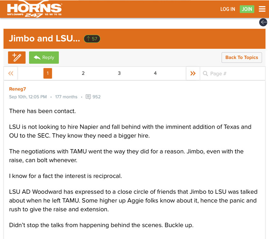Screen dimensions: 269x239
Task: Go to previous pages double chevron
Action: pos(11,73)
